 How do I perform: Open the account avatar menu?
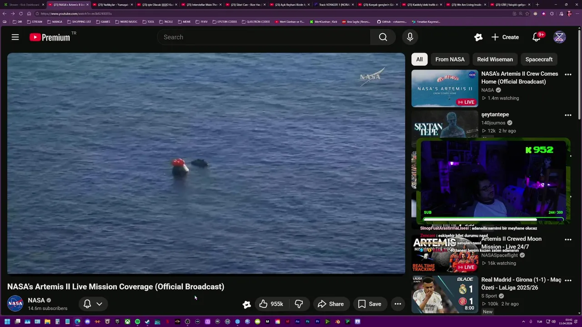559,37
